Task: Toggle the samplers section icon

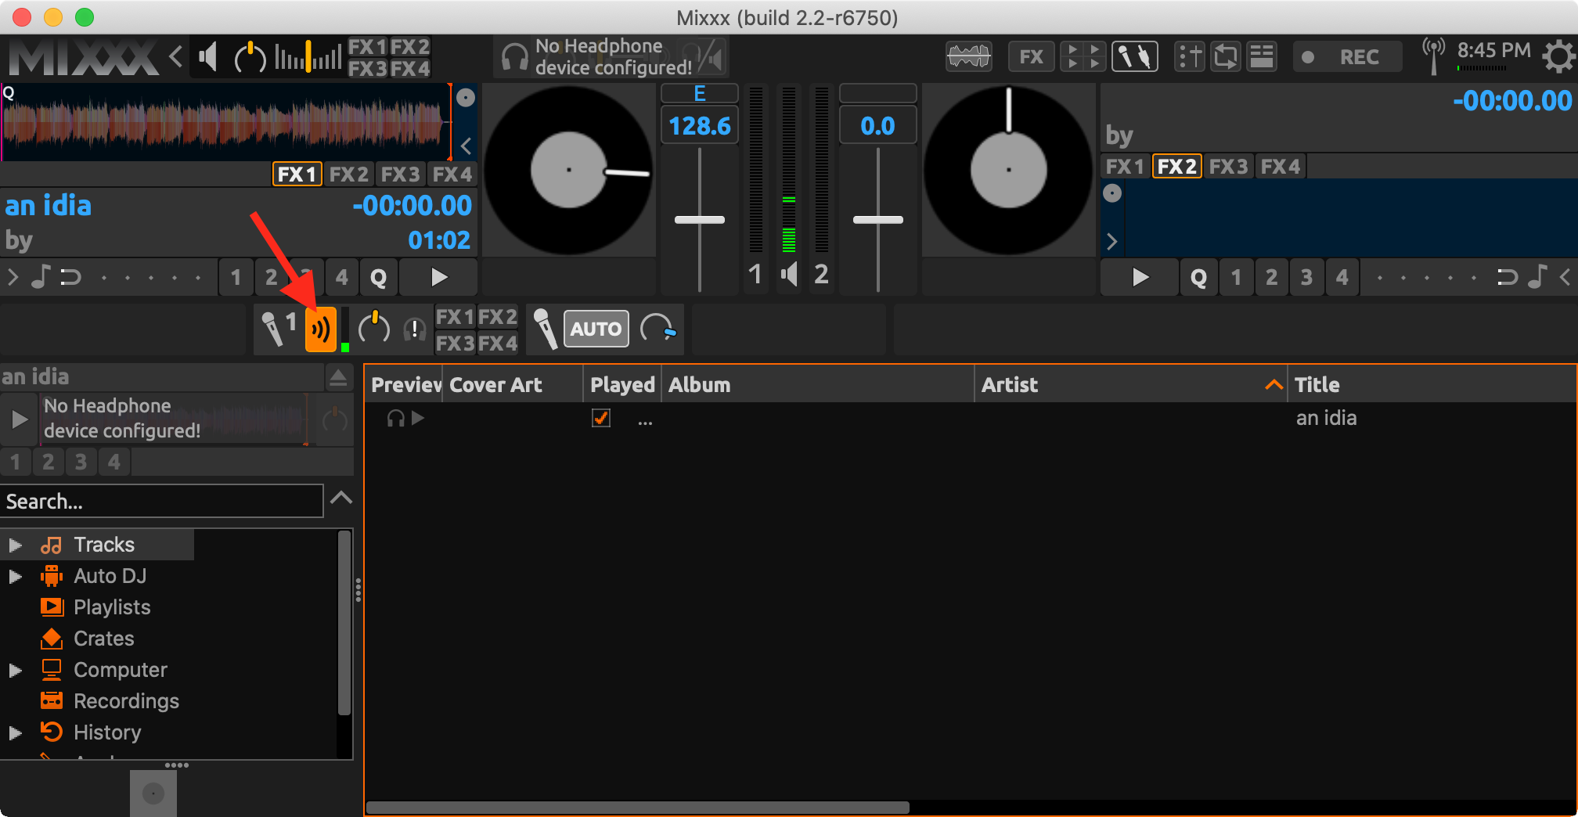Action: pyautogui.click(x=1083, y=56)
